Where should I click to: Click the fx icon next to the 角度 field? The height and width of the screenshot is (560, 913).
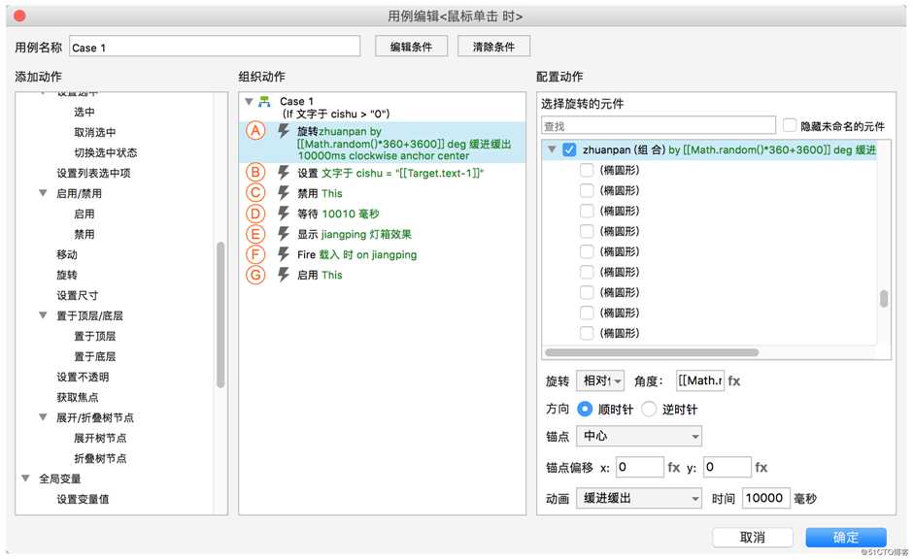(x=734, y=381)
